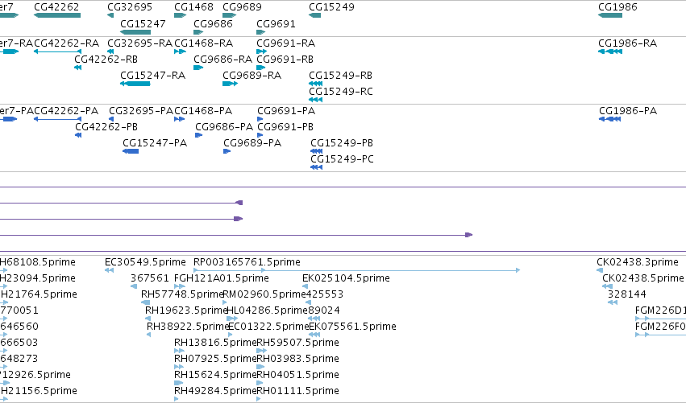Click the CG9686 gene label
Image resolution: width=686 pixels, height=403 pixels.
point(213,23)
